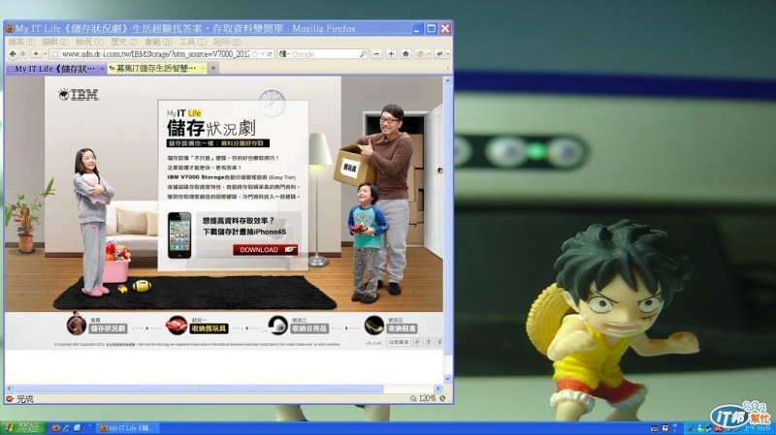Zoom in with the plus toolbar button
This screenshot has width=776, height=435.
point(391,54)
